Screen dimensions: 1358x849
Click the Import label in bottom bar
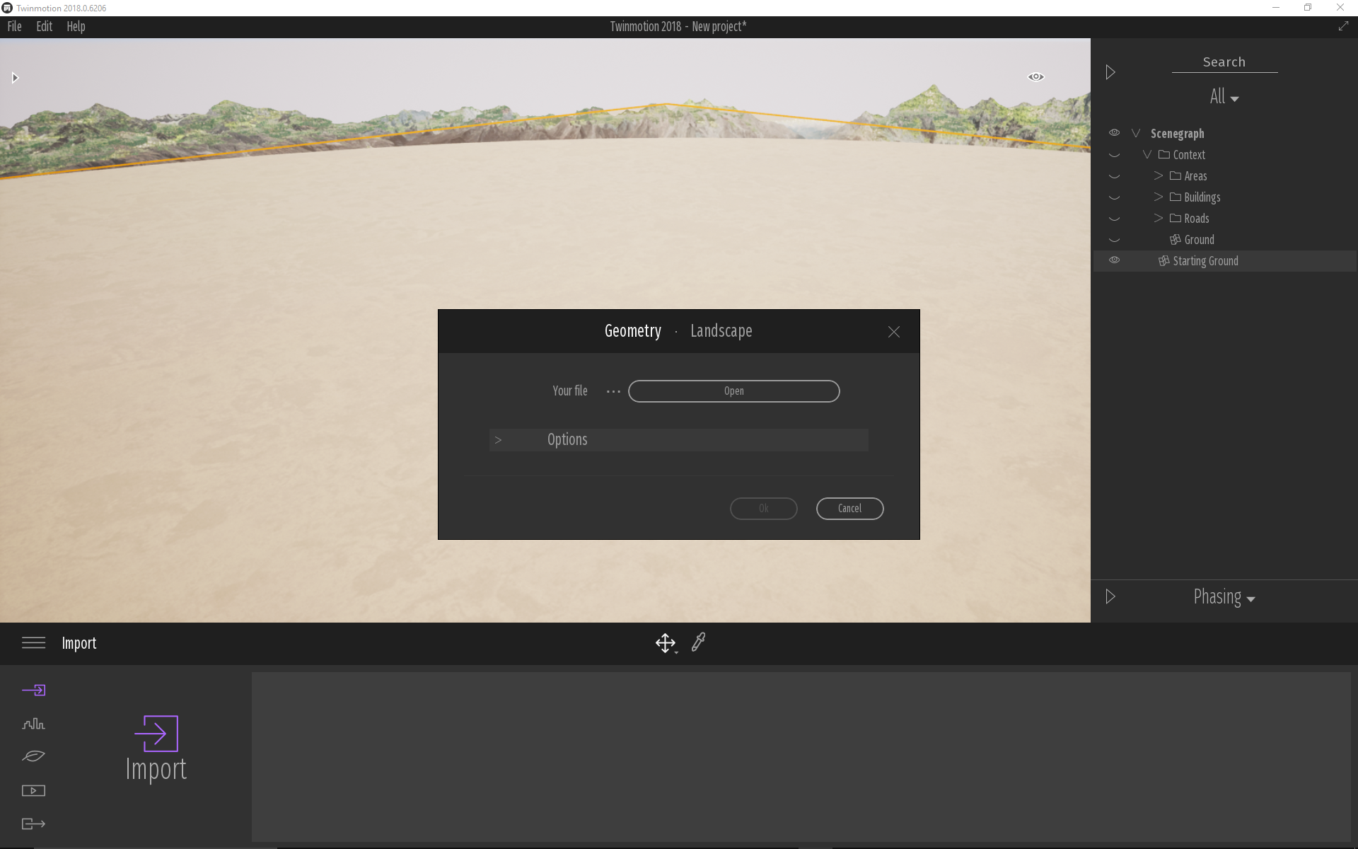point(79,643)
